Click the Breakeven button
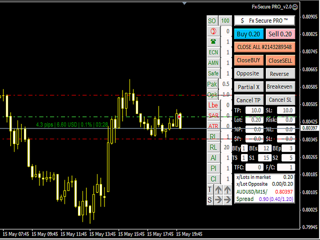 coord(280,87)
